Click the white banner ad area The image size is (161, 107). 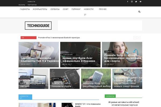click(100, 25)
